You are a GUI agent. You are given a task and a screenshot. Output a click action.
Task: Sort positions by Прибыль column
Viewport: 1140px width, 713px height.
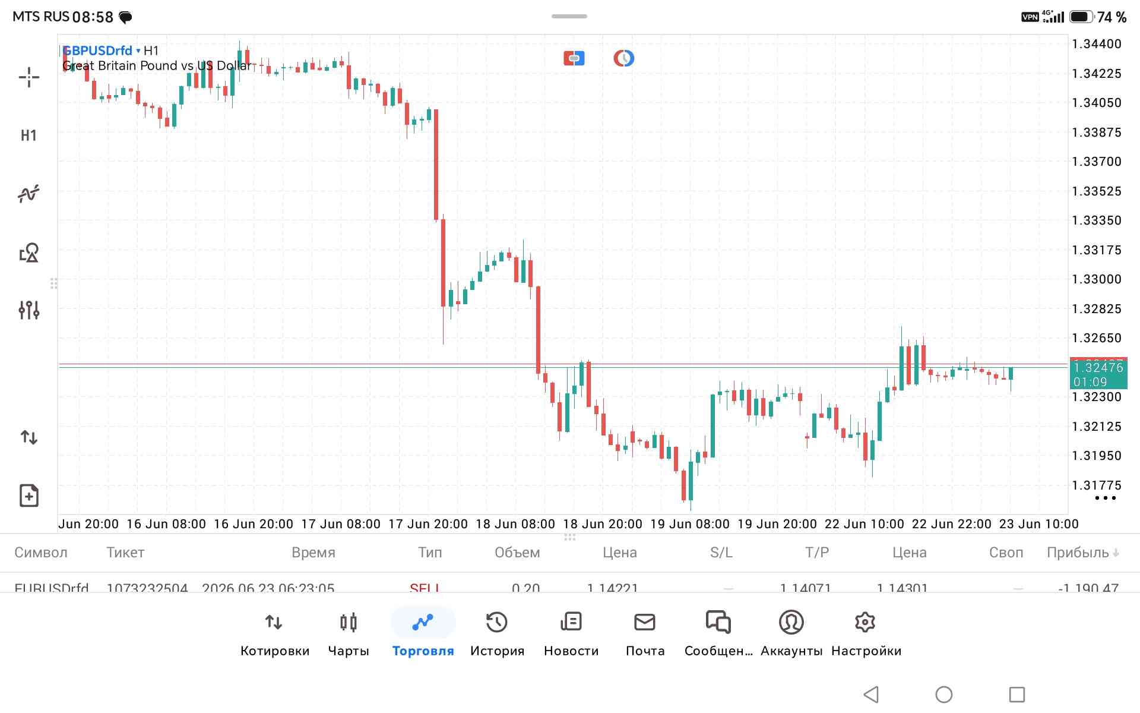click(1083, 553)
